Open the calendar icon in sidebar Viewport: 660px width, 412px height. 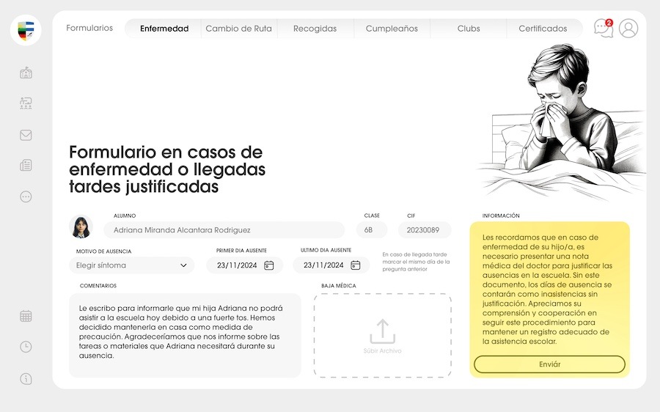(26, 316)
